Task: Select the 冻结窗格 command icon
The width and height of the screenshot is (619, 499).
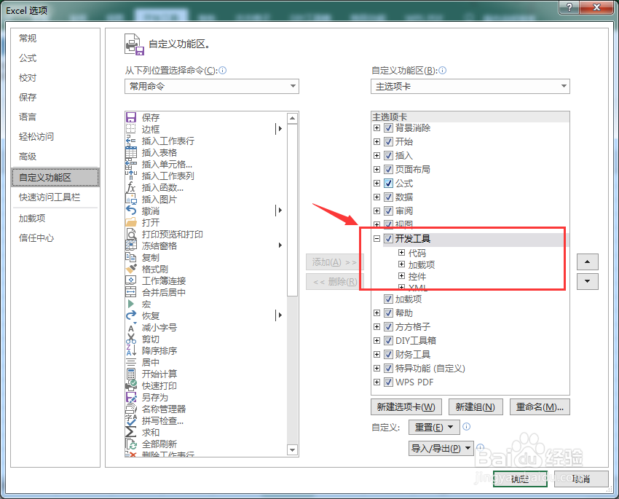Action: pyautogui.click(x=133, y=245)
